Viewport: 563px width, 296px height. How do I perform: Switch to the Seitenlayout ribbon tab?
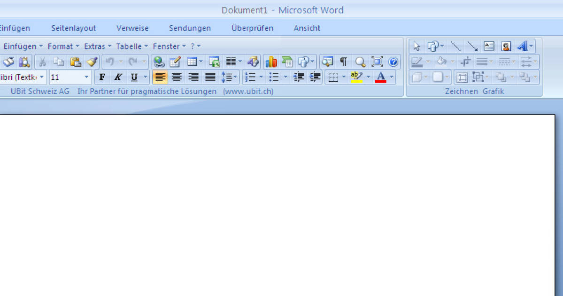pyautogui.click(x=73, y=28)
